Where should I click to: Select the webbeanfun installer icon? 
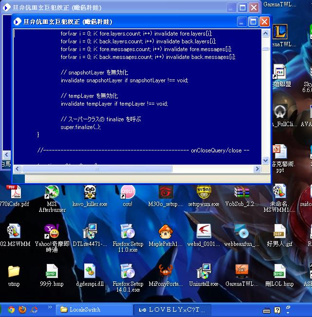click(x=242, y=231)
